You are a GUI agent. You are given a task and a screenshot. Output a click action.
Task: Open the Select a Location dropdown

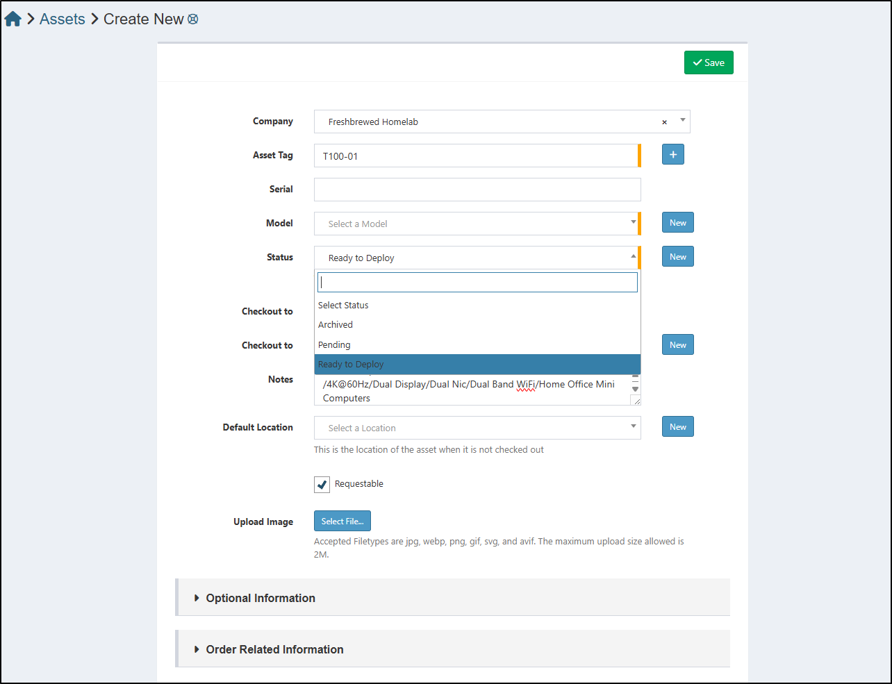click(x=477, y=428)
